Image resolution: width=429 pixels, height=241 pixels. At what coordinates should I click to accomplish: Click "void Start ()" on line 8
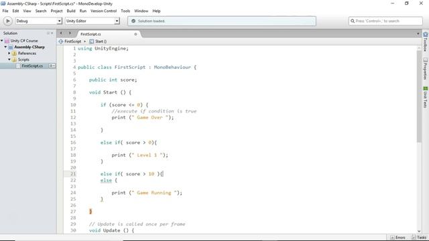tap(107, 92)
